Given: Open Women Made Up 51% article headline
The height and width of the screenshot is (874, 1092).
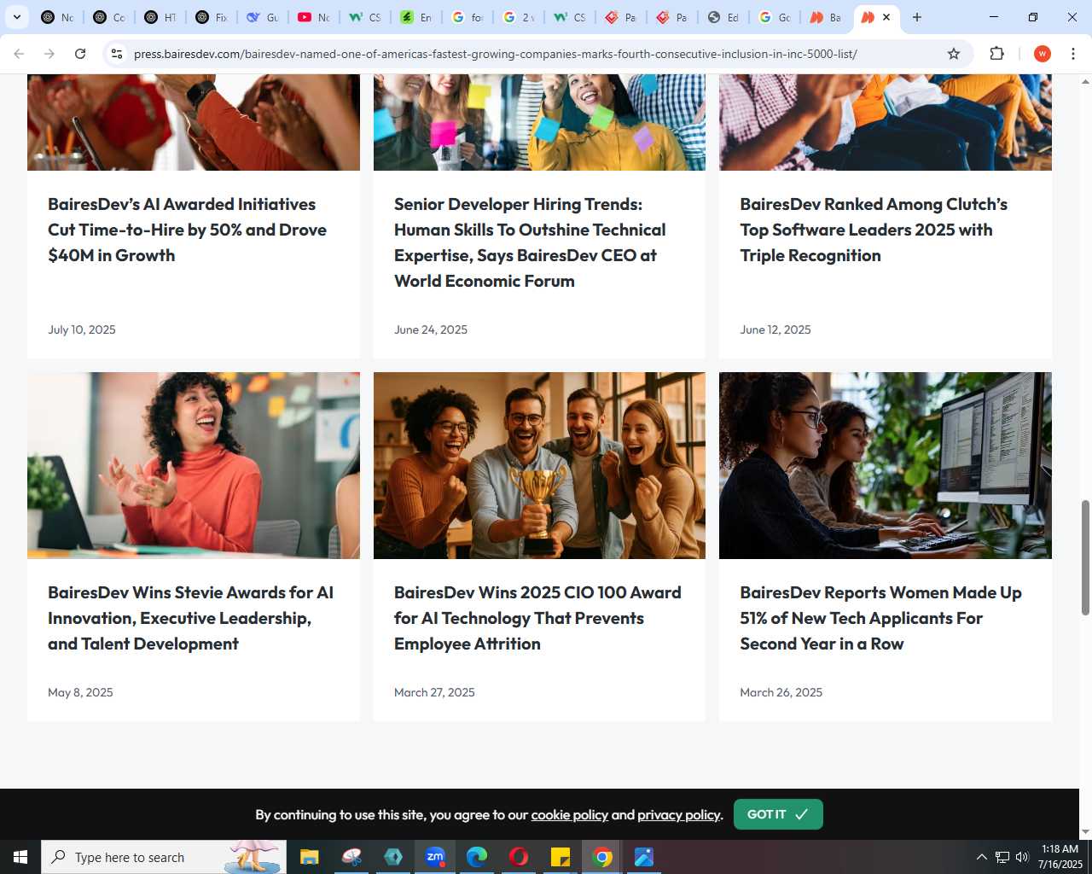Looking at the screenshot, I should [880, 618].
